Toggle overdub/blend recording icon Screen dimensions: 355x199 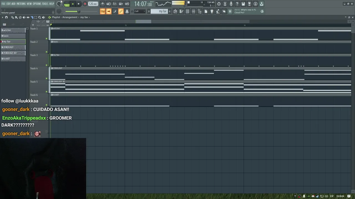121,4
